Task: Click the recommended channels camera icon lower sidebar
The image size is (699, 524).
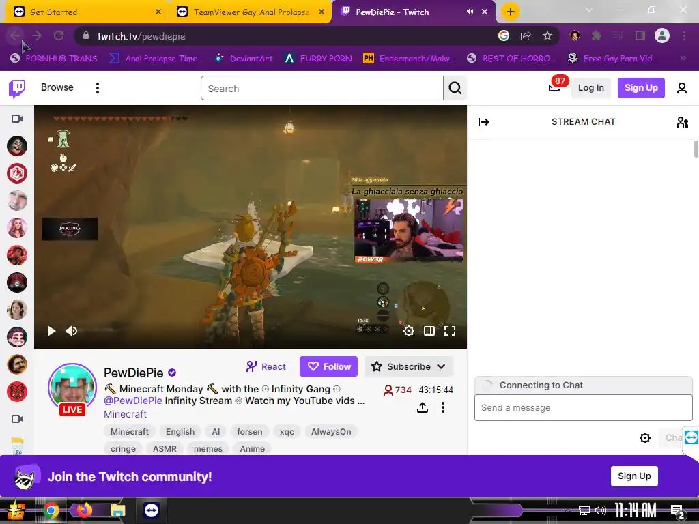Action: (17, 419)
